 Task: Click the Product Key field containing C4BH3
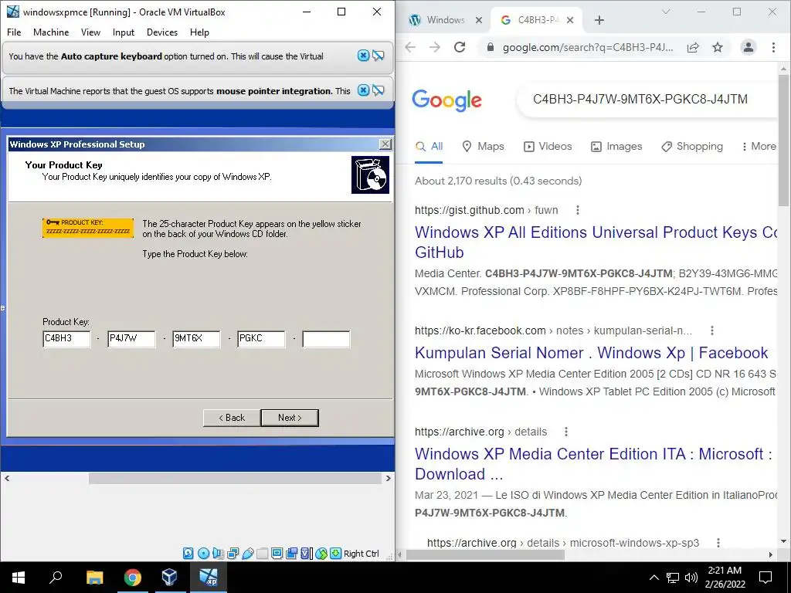coord(66,339)
